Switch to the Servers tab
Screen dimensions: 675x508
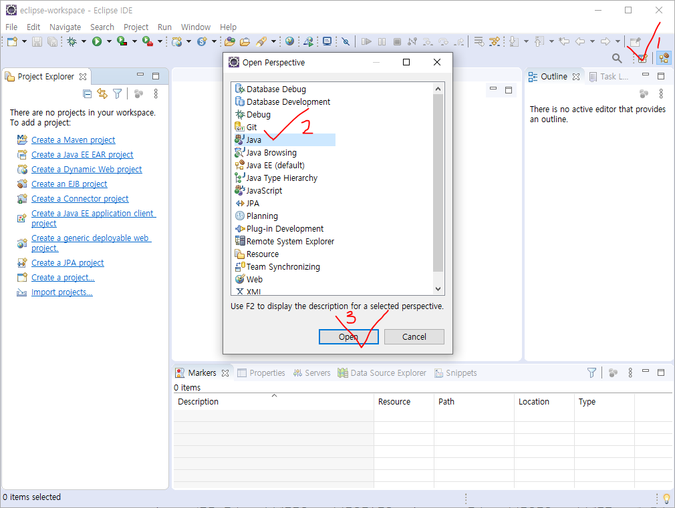[311, 373]
